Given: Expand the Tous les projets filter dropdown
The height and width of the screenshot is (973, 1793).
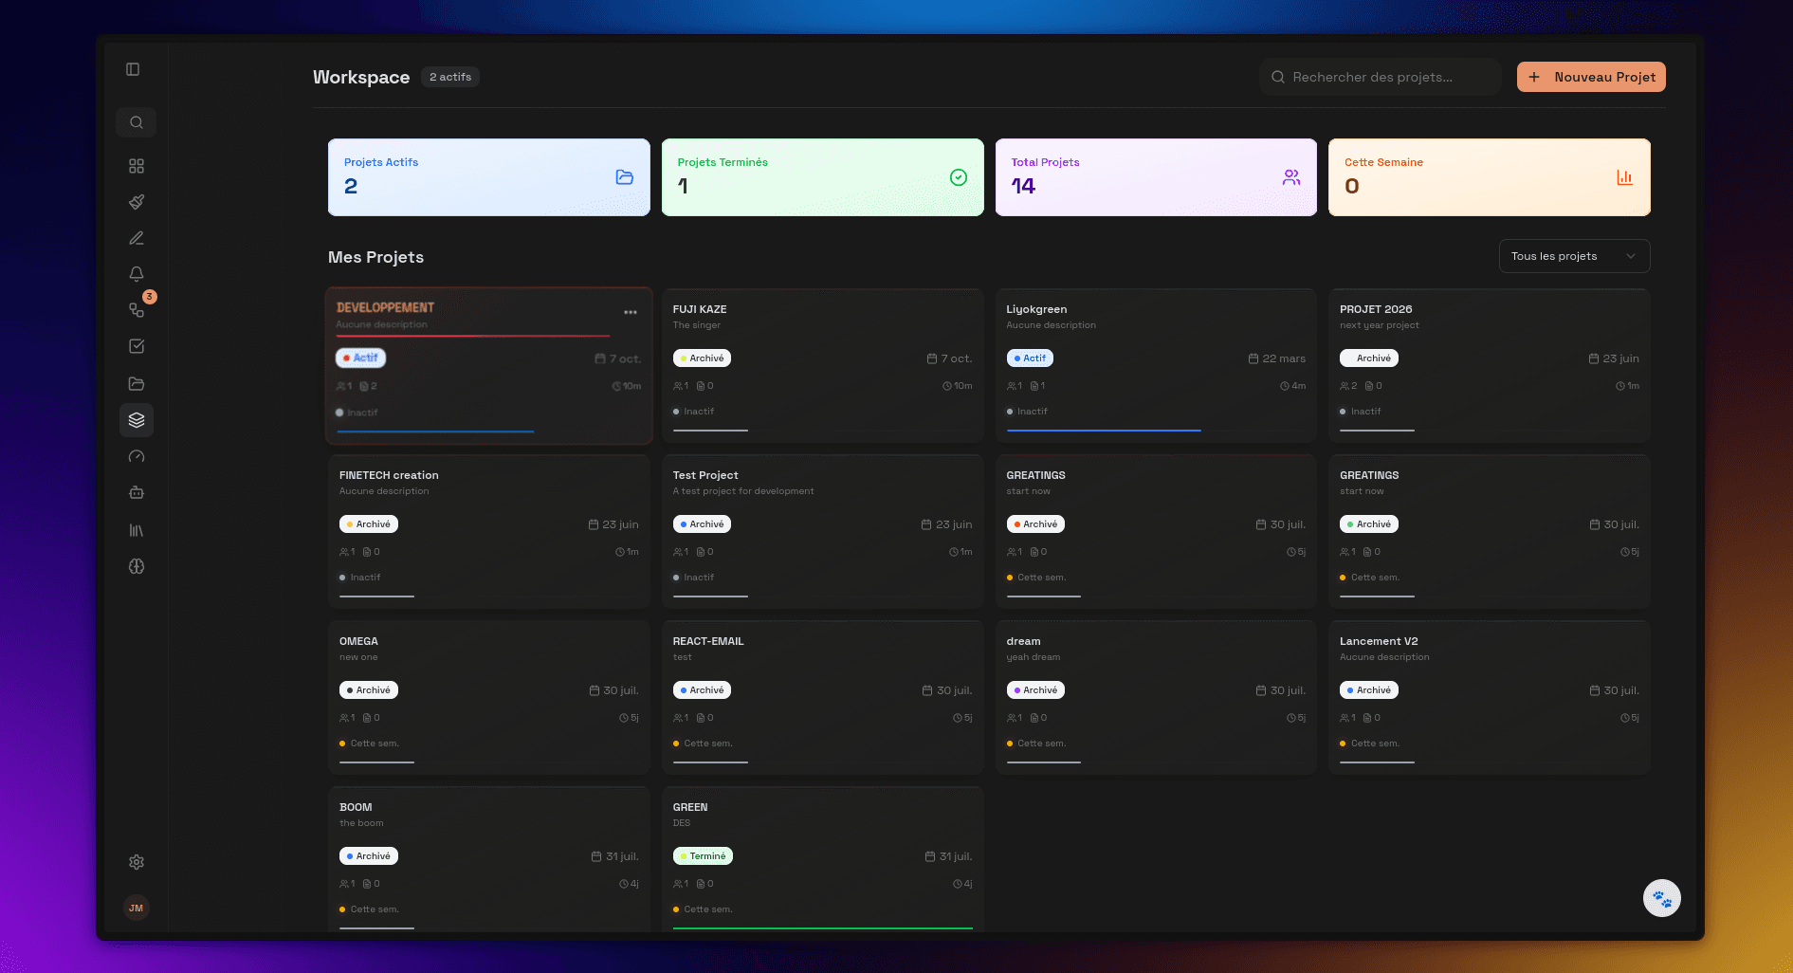Looking at the screenshot, I should tap(1574, 256).
